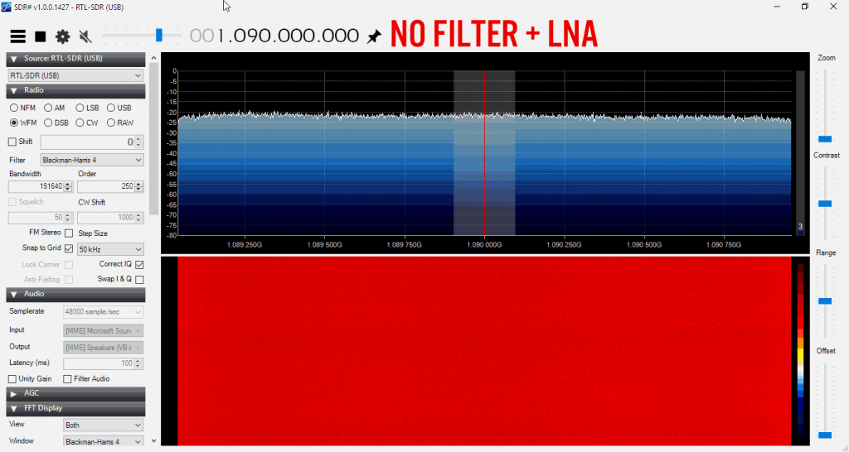Open the FFT View dropdown set to Both

(103, 425)
